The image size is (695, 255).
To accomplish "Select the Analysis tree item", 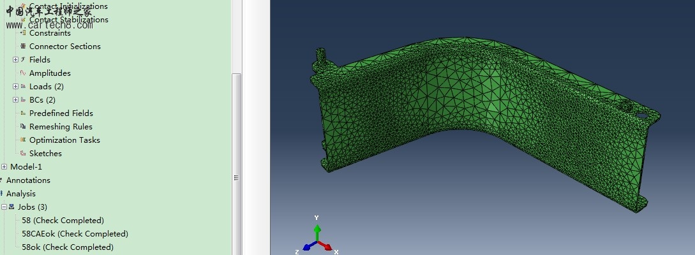I will point(21,194).
